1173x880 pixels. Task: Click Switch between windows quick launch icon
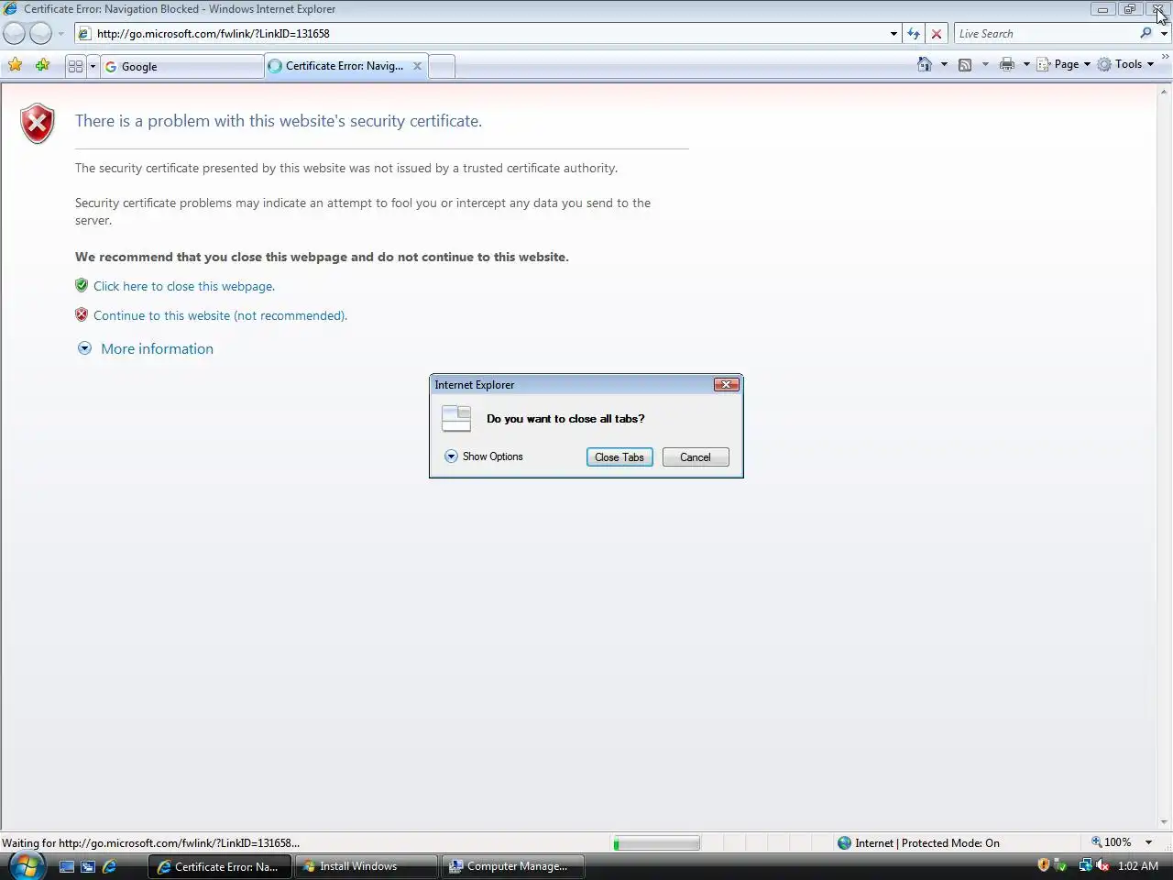click(88, 866)
